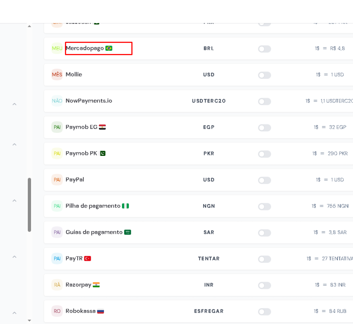This screenshot has width=353, height=324.
Task: Turn on the NowPayments.io toggle
Action: [265, 101]
